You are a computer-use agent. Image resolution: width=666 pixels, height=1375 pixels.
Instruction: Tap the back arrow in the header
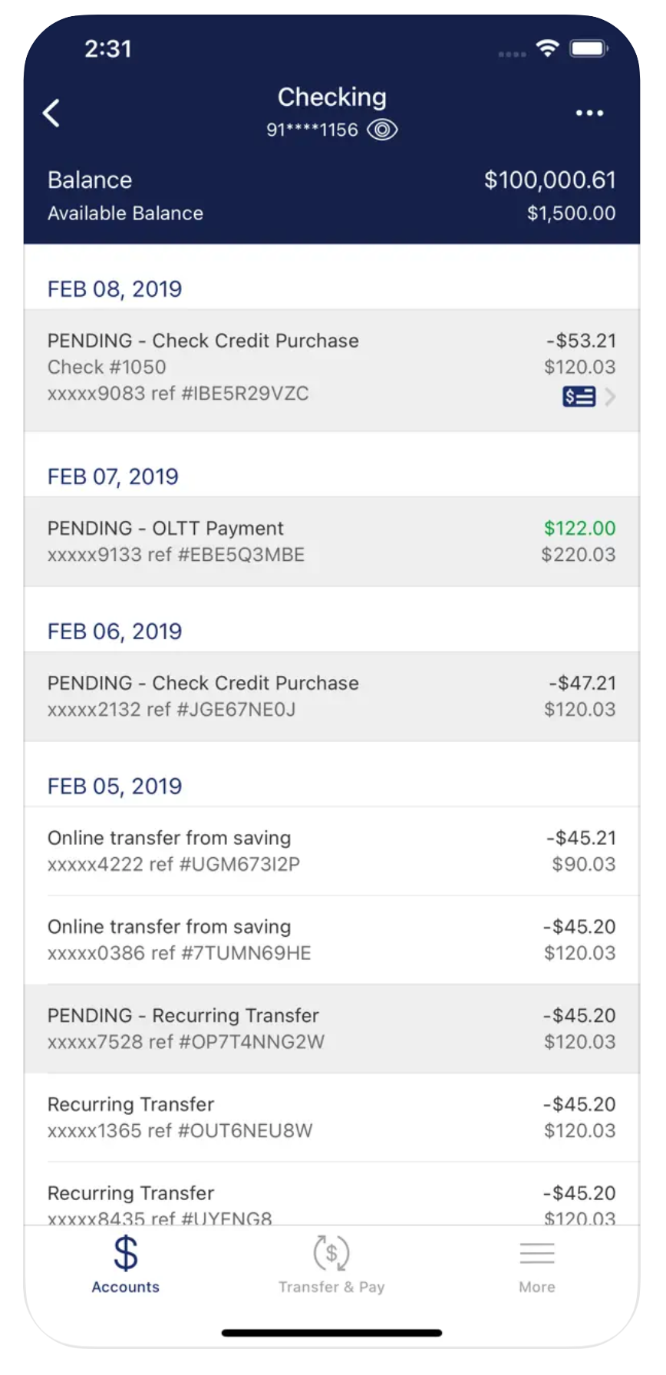coord(51,113)
